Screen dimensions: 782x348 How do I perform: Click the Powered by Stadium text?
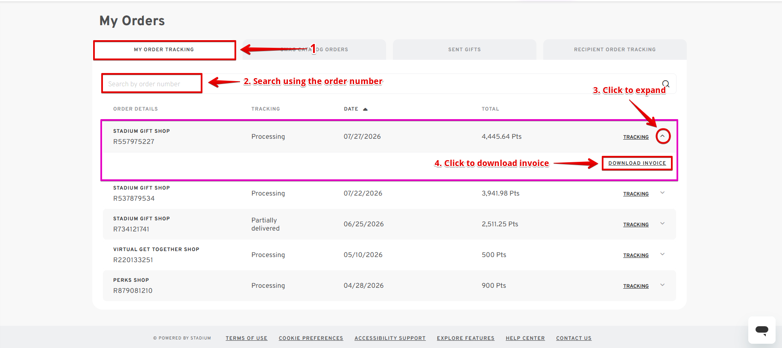(x=182, y=338)
